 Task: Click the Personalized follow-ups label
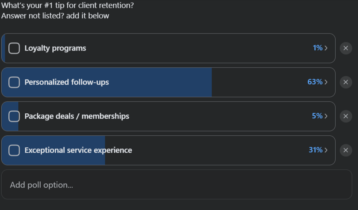(66, 82)
